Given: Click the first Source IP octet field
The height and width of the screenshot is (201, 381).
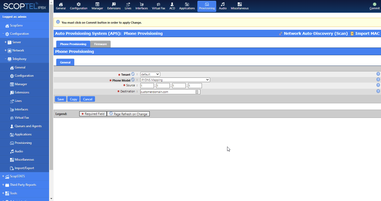Looking at the screenshot, I should (147, 86).
